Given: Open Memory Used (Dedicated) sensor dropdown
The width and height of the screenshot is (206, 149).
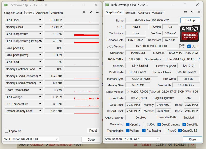Looking at the screenshot, I should (x=40, y=76).
